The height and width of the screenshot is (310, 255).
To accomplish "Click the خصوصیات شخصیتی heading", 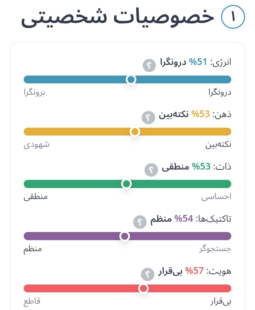I will pyautogui.click(x=118, y=18).
